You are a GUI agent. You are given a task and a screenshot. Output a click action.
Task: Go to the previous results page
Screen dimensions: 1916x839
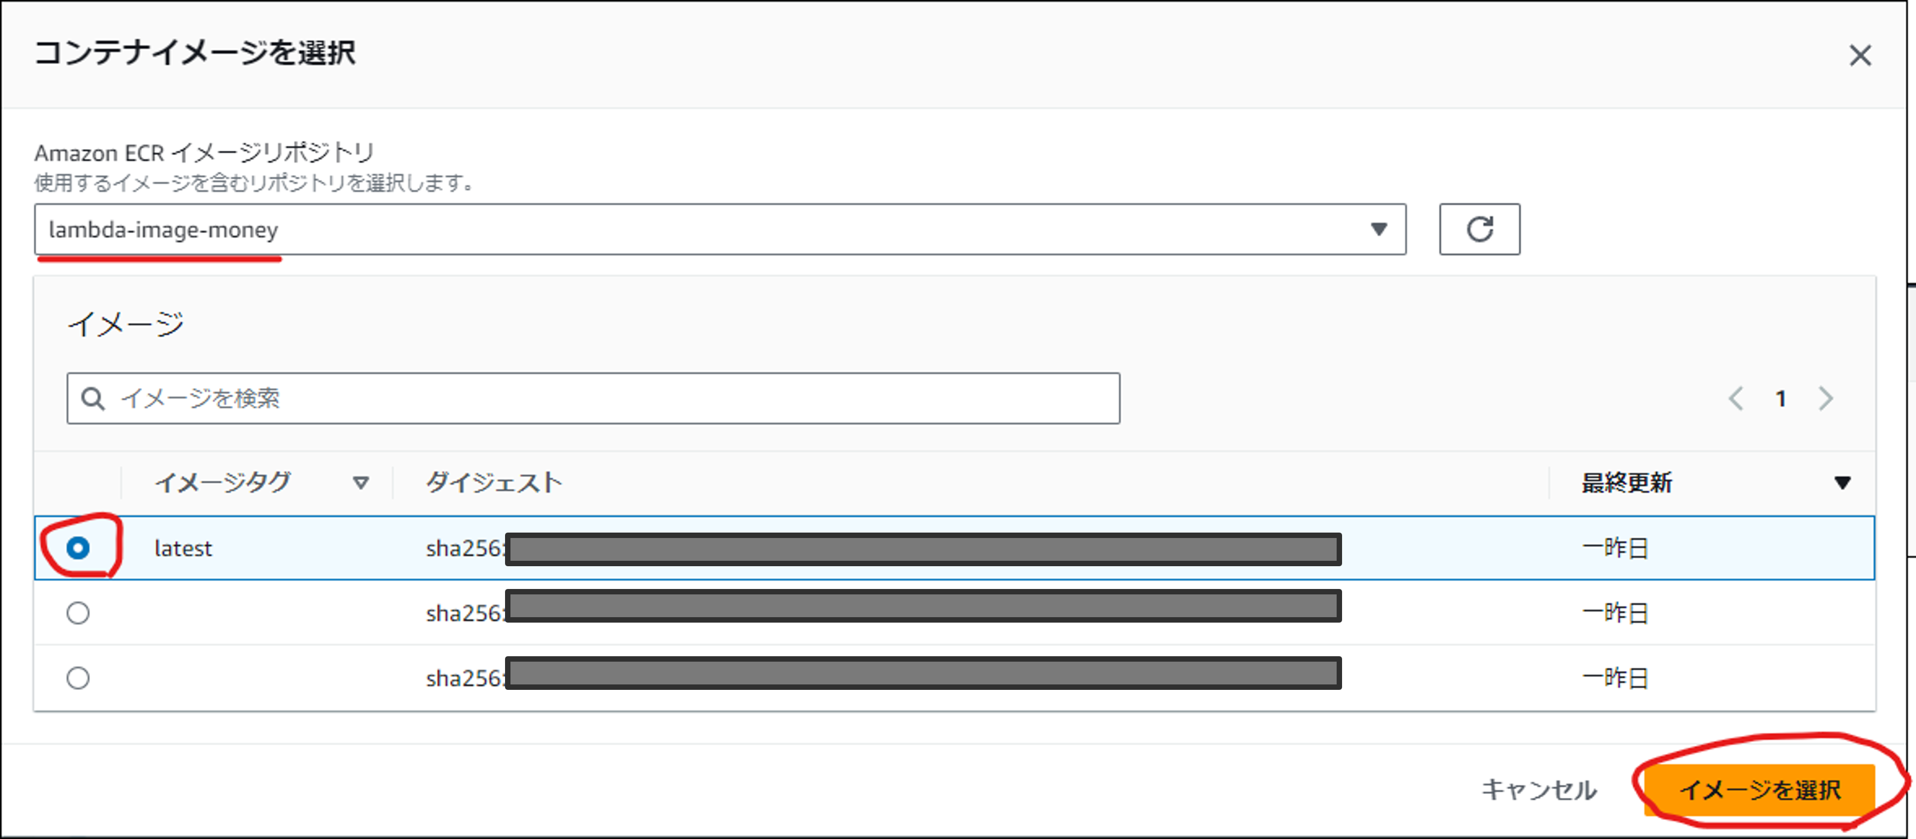click(1737, 399)
